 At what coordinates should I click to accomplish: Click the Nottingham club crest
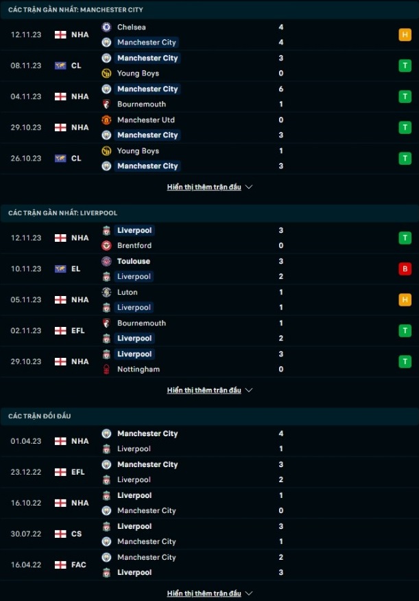pos(106,369)
